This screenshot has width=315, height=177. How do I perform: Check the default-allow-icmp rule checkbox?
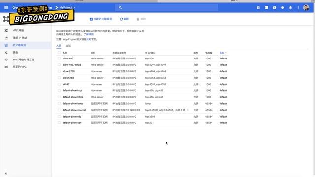(59, 104)
